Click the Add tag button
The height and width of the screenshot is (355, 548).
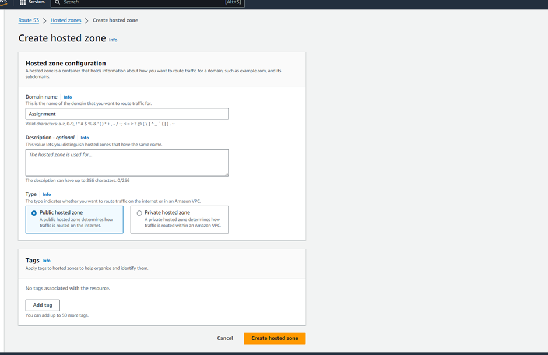coord(43,305)
